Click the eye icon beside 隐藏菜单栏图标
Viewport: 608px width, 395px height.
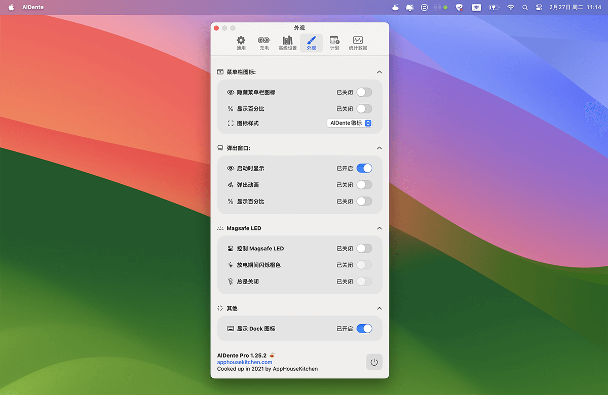231,93
